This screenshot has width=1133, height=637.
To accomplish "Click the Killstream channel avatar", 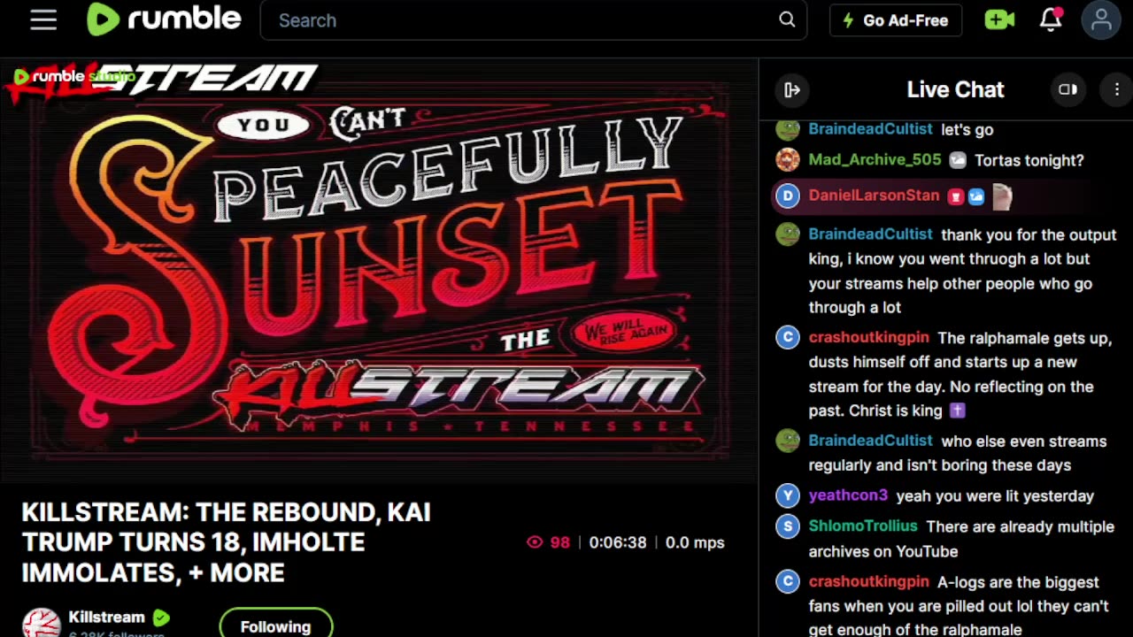I will (41, 623).
